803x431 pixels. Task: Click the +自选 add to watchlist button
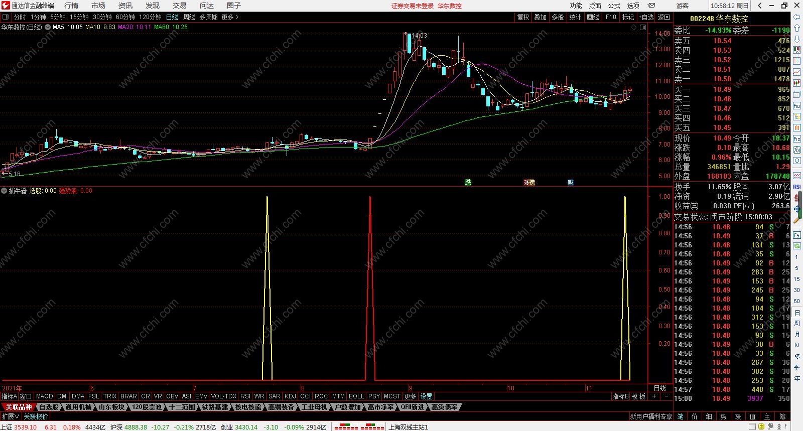(646, 17)
